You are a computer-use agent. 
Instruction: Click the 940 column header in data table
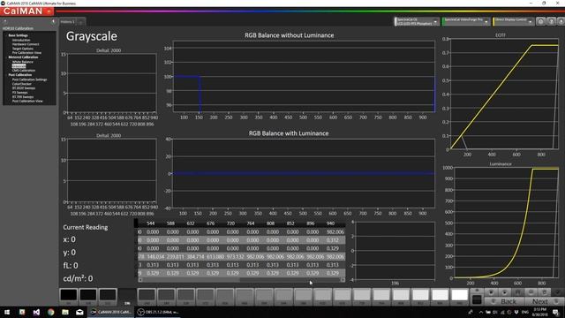pyautogui.click(x=330, y=223)
